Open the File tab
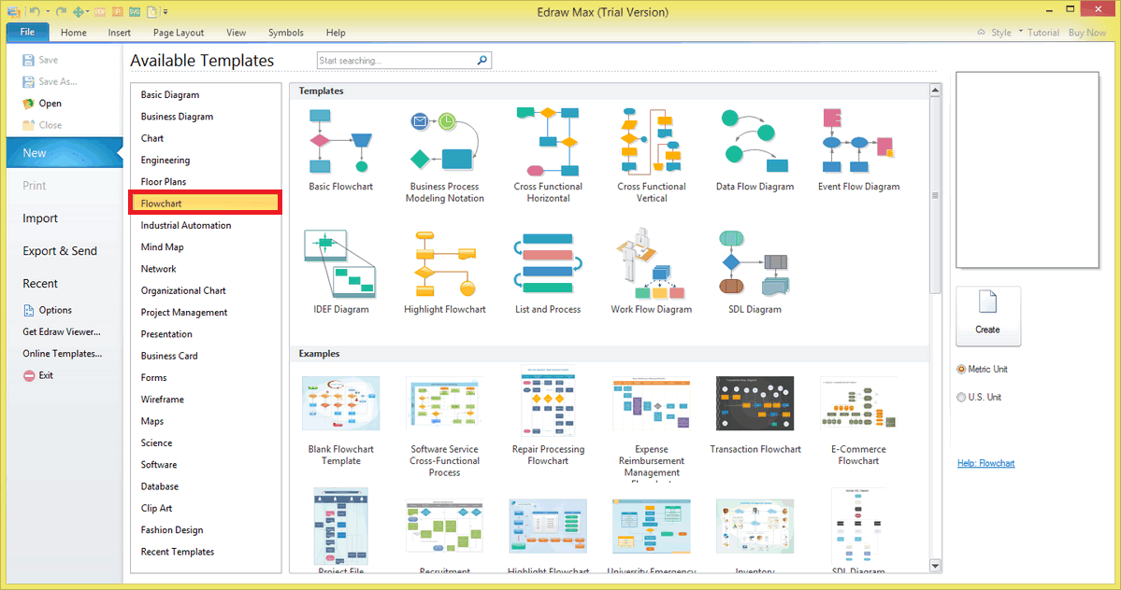 [27, 32]
